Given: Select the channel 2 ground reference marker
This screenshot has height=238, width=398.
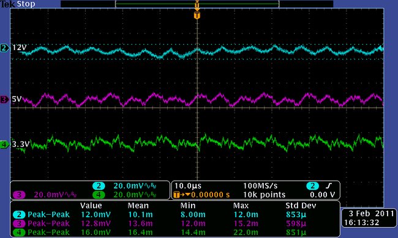Looking at the screenshot, I should (x=4, y=48).
